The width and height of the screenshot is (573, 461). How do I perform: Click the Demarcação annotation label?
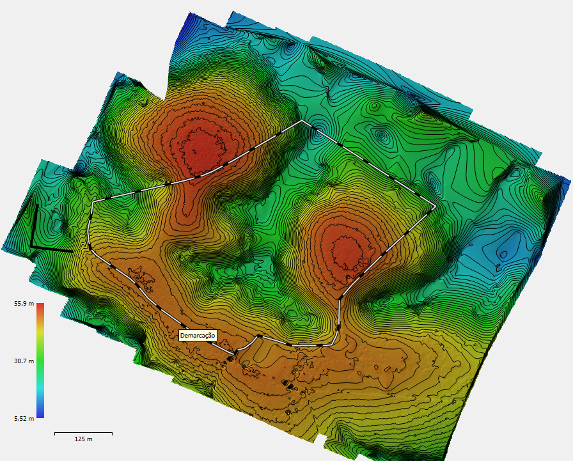pos(198,335)
